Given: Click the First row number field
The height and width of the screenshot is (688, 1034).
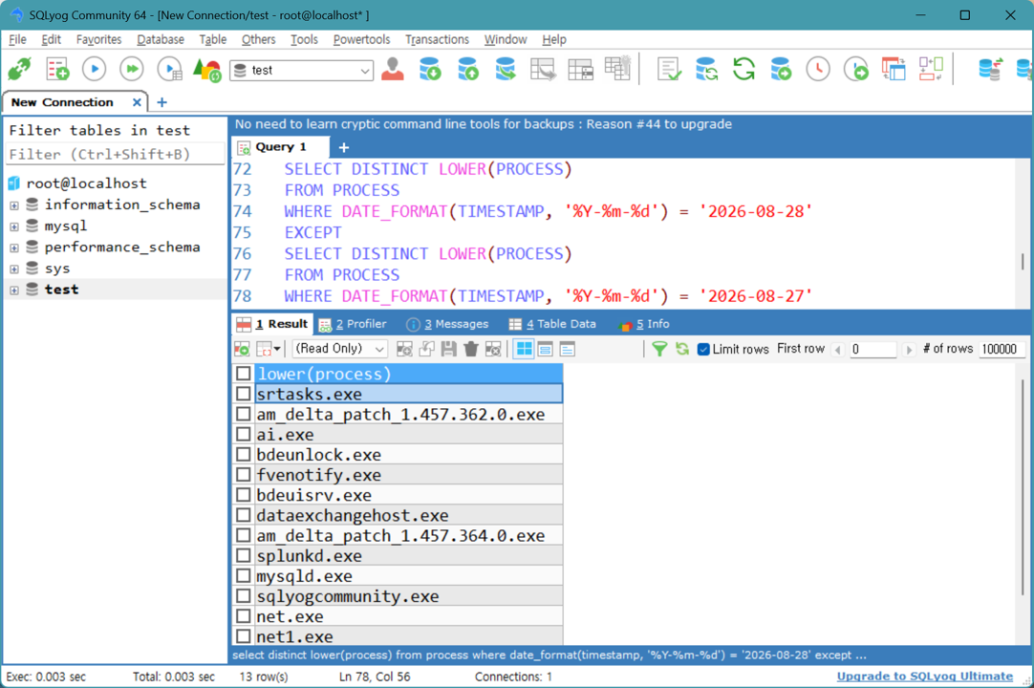Looking at the screenshot, I should pyautogui.click(x=872, y=350).
